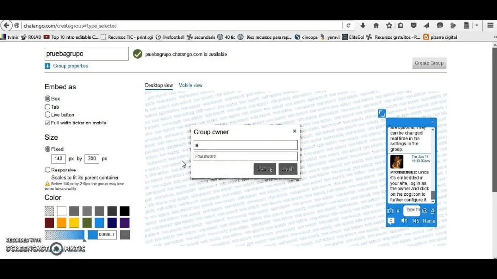Image resolution: width=497 pixels, height=279 pixels.
Task: Switch to Desktop view tab
Action: coord(159,85)
